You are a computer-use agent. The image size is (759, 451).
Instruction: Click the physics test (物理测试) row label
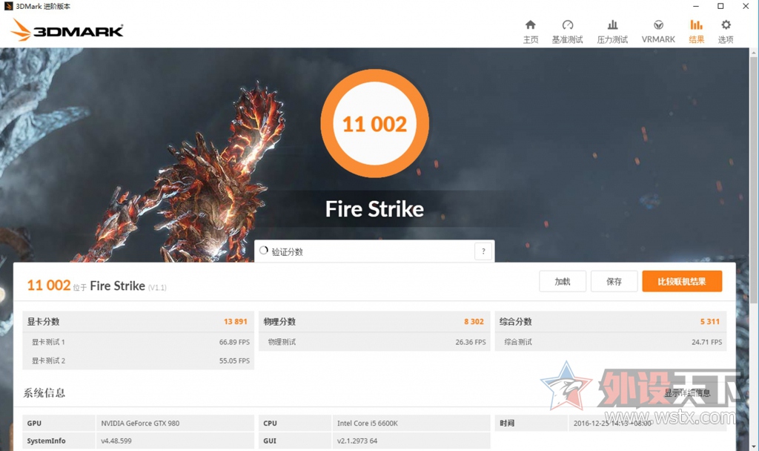(282, 342)
